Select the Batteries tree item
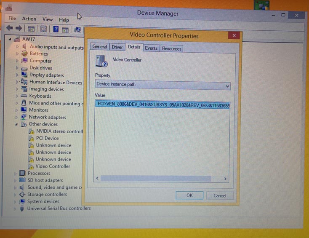 click(x=39, y=53)
